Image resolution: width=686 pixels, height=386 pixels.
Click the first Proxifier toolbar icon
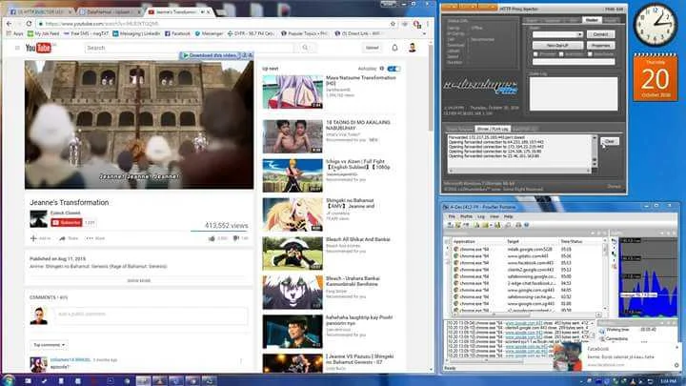pyautogui.click(x=450, y=225)
